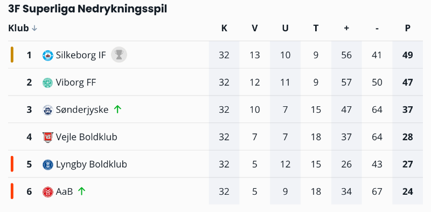Image resolution: width=431 pixels, height=212 pixels.
Task: Click the Lyngby Boldklub club logo
Action: 48,165
